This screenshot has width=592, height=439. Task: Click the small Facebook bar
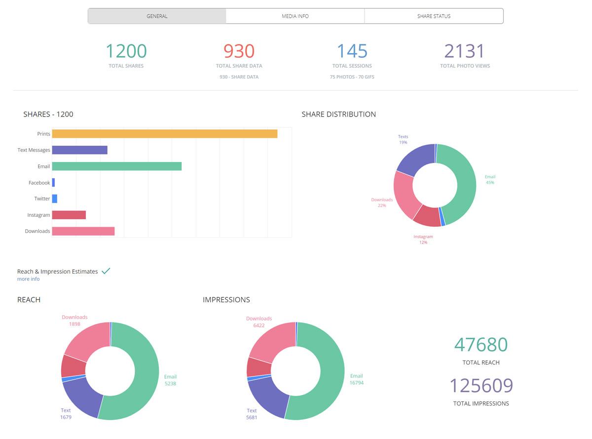(53, 183)
